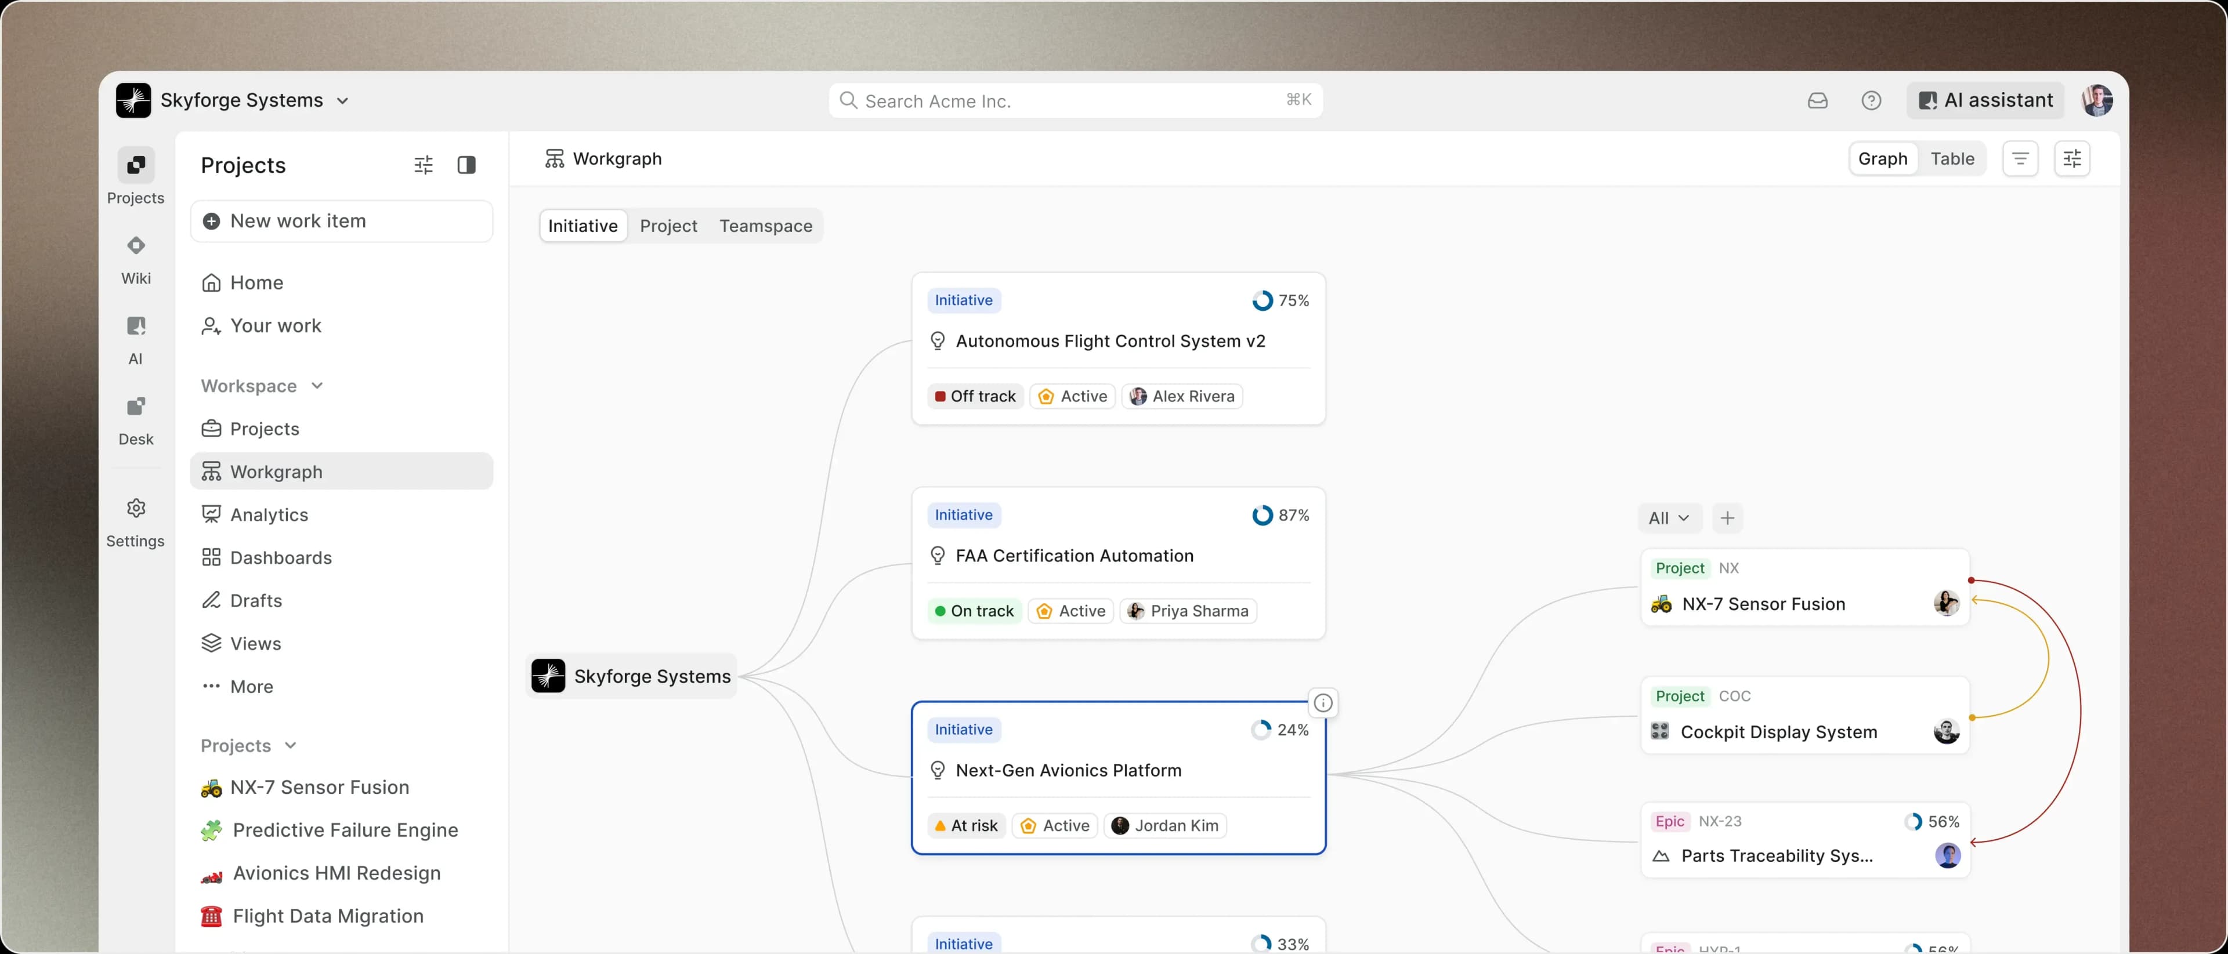Open the All filter dropdown
Image resolution: width=2228 pixels, height=954 pixels.
point(1669,518)
